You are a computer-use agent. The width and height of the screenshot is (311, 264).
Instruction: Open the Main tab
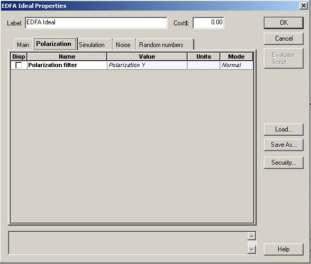click(23, 44)
